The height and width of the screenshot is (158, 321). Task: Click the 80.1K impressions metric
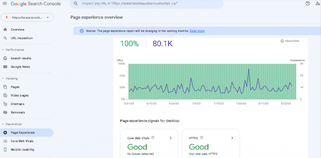[x=163, y=44]
